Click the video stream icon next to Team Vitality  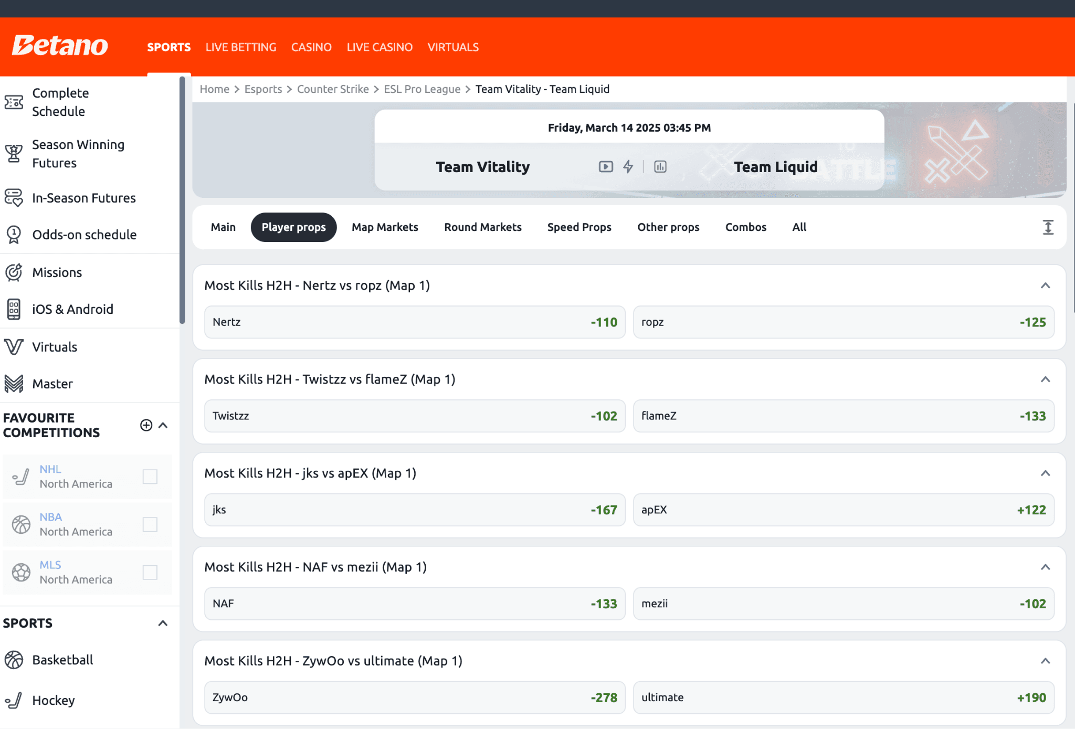click(x=606, y=166)
